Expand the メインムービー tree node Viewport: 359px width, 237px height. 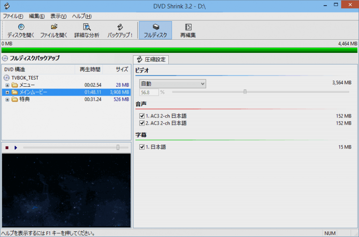[x=7, y=92]
